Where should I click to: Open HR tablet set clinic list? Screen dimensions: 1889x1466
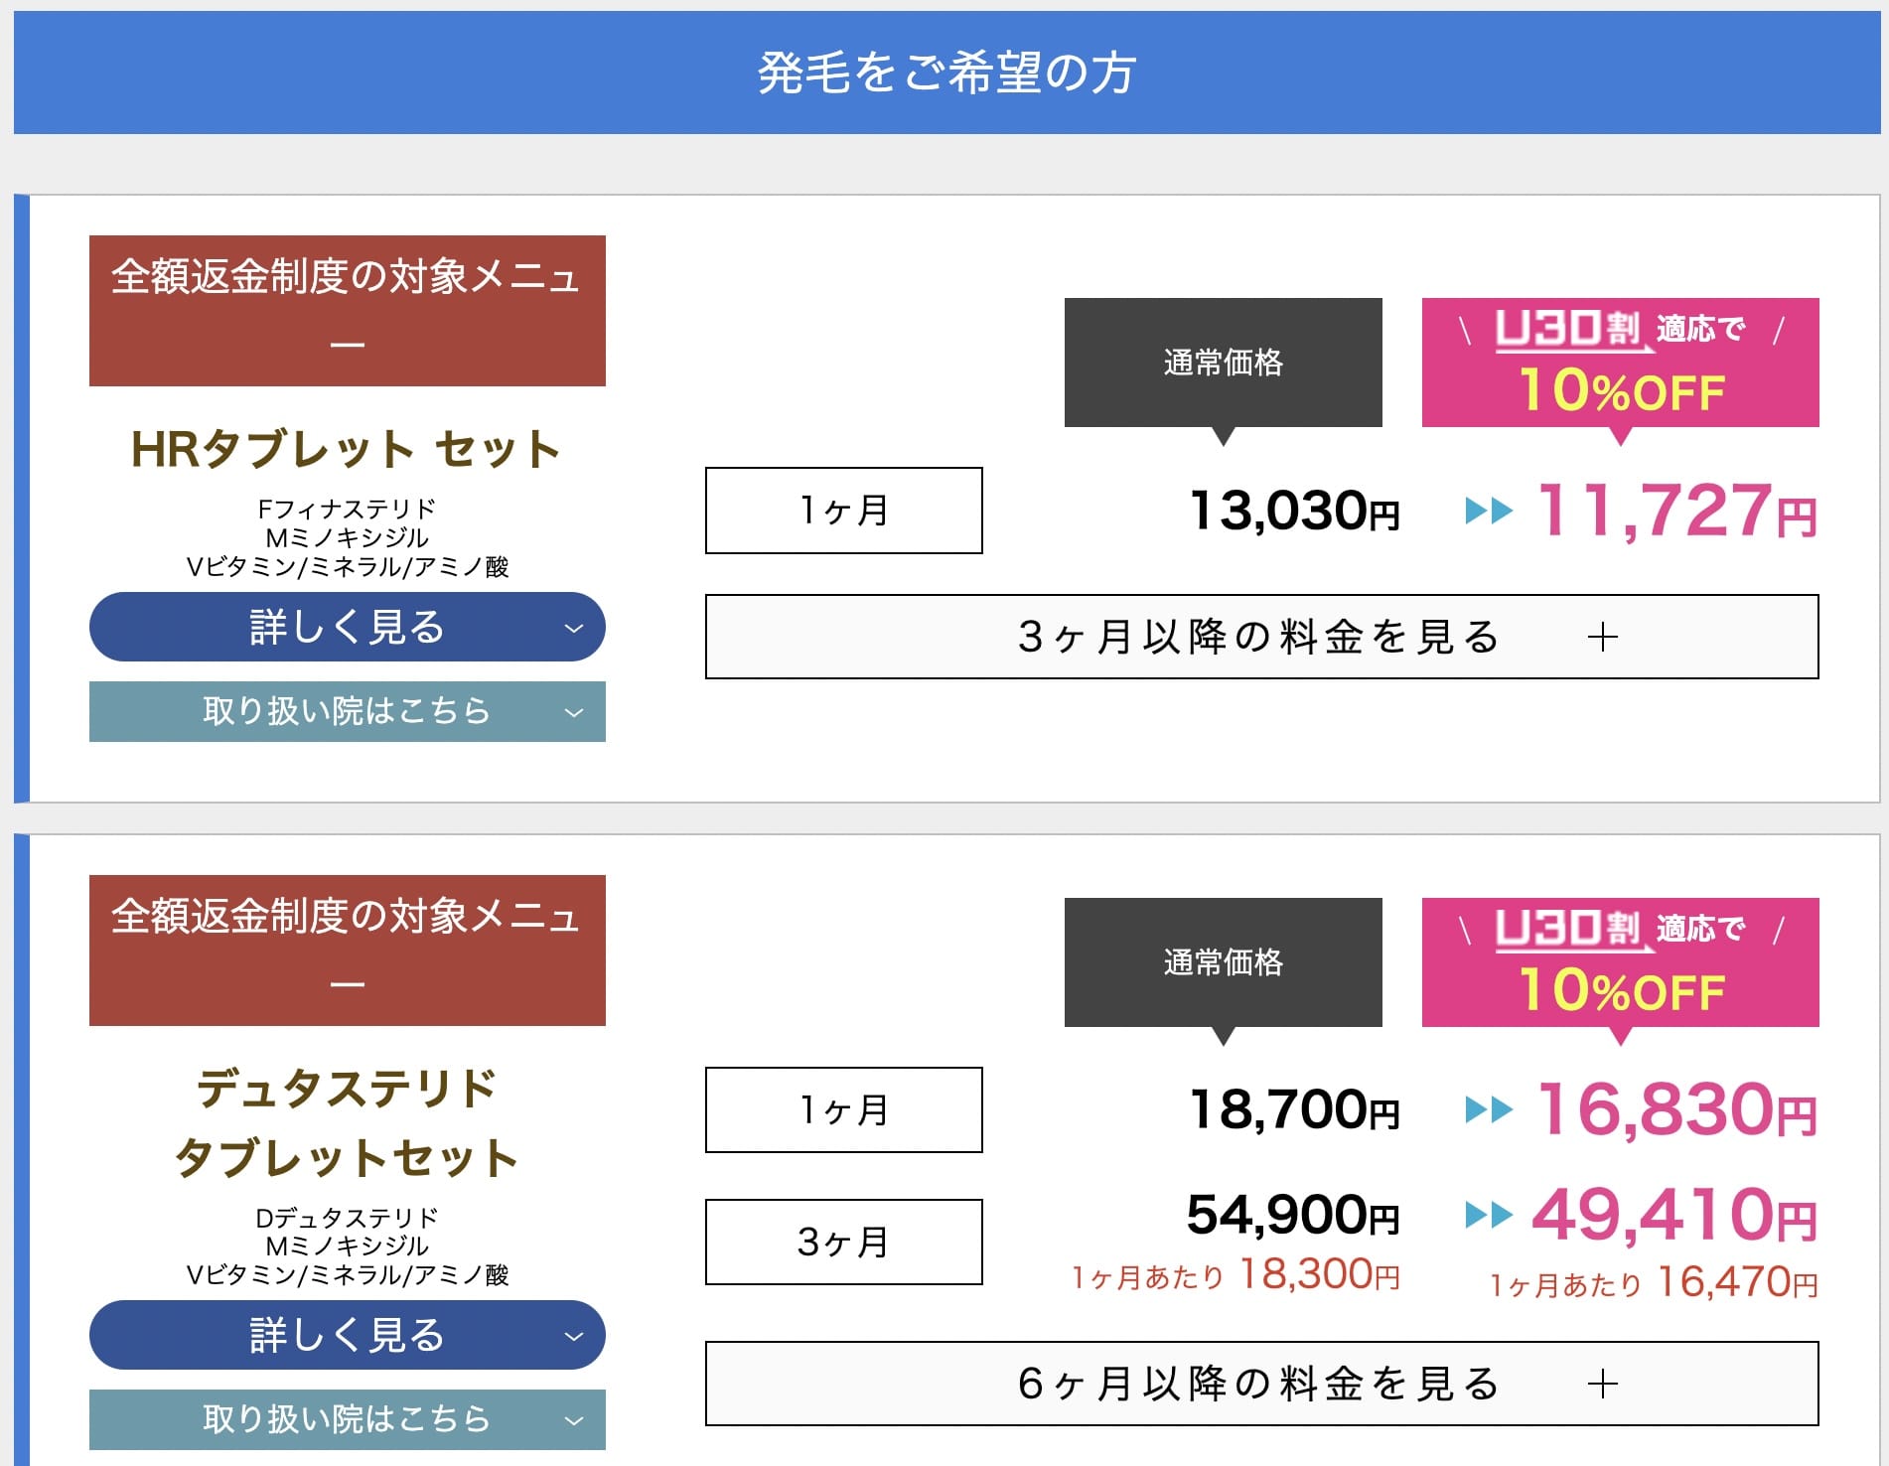pyautogui.click(x=347, y=711)
